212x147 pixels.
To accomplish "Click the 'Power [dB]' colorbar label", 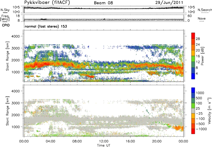I will click(x=202, y=56).
